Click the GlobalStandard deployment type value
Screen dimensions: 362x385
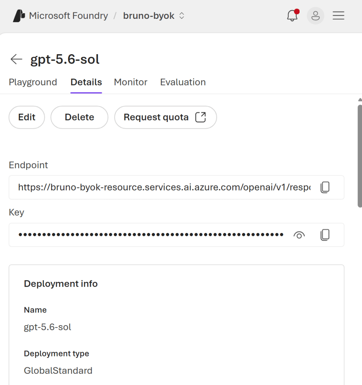coord(58,371)
